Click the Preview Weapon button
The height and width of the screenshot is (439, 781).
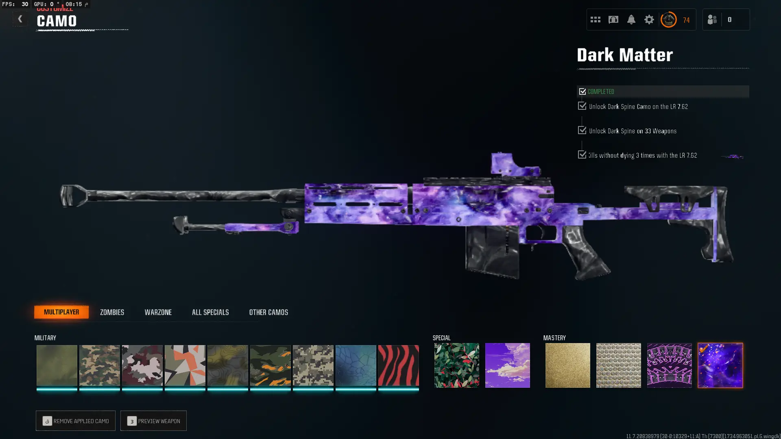click(153, 421)
